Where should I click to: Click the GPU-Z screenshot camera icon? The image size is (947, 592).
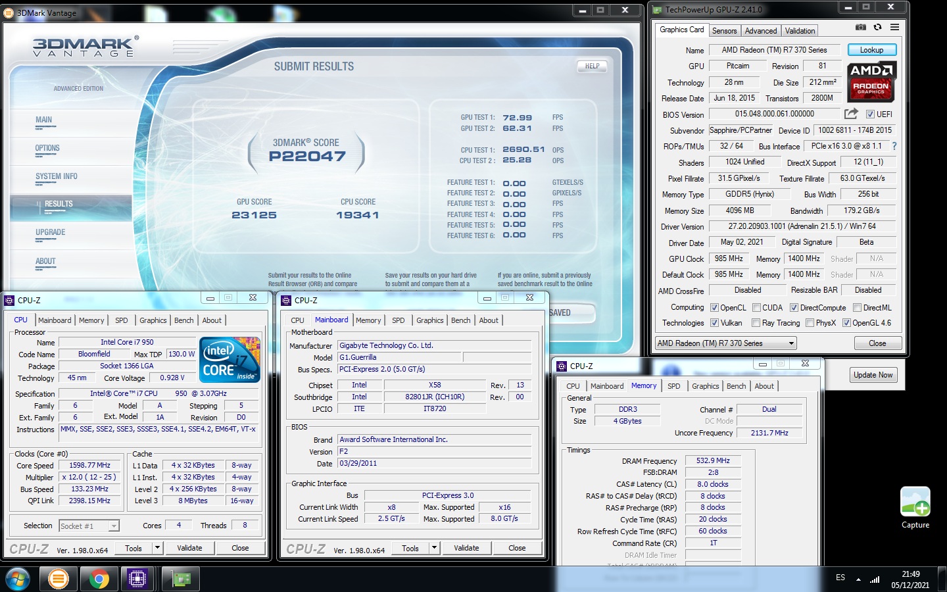860,28
